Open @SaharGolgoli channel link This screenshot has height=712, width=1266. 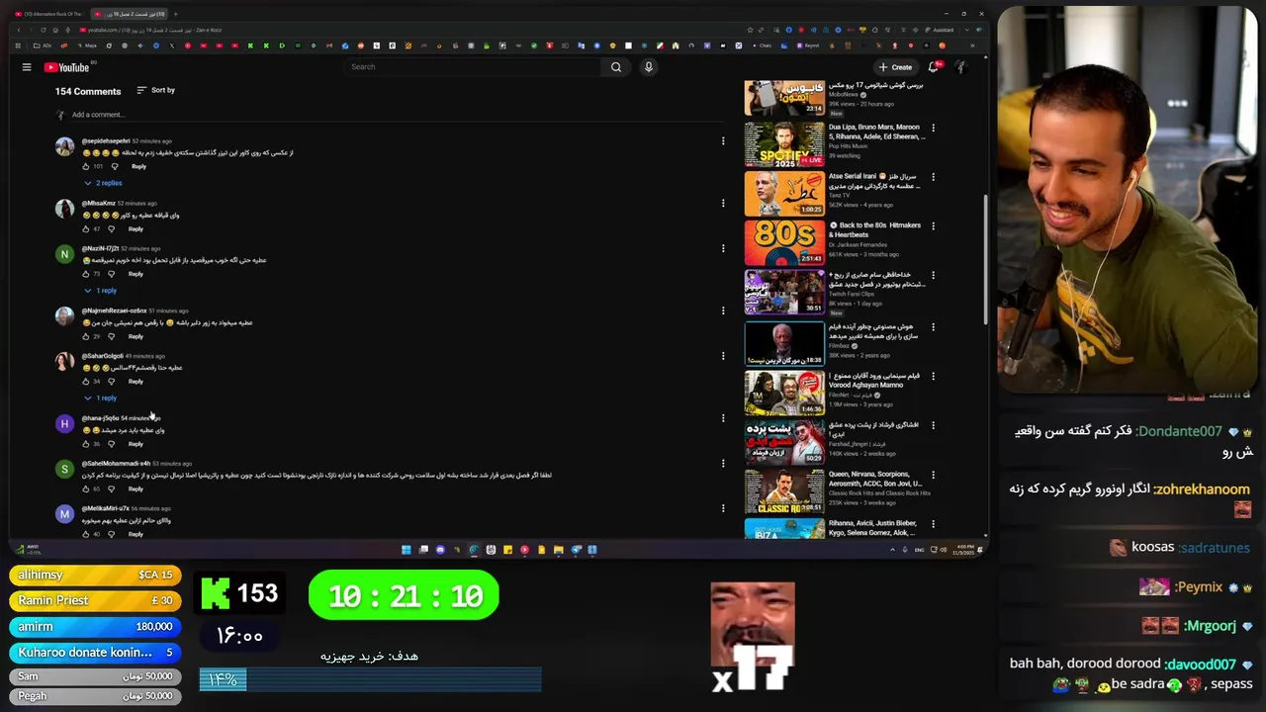tap(102, 356)
